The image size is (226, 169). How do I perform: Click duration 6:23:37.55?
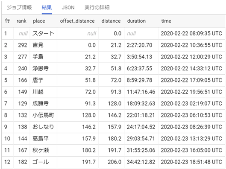[x=139, y=69]
